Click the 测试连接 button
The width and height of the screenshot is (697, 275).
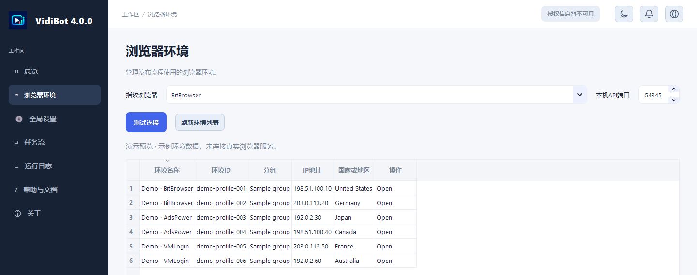[x=146, y=123]
